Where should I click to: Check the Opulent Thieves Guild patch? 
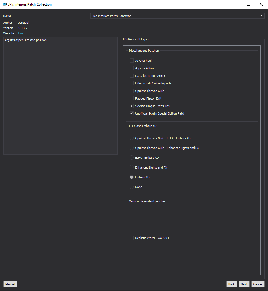[x=131, y=91]
